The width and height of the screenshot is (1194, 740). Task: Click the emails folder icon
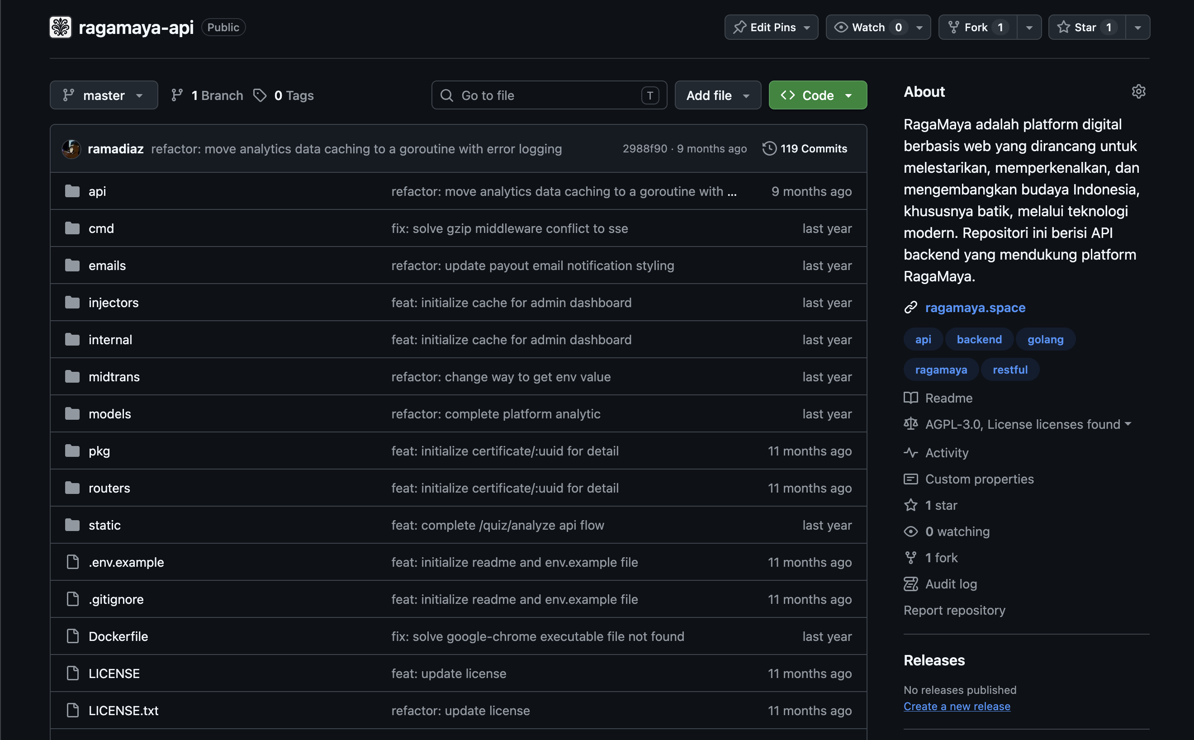[x=72, y=266]
